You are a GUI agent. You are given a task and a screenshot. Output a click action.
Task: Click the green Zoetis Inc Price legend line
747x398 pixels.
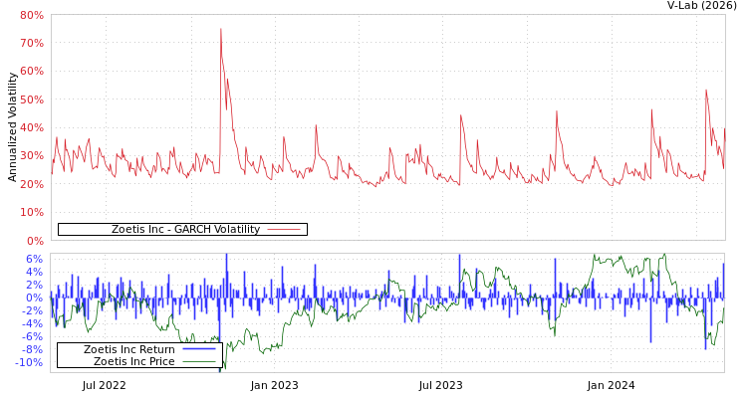click(199, 362)
